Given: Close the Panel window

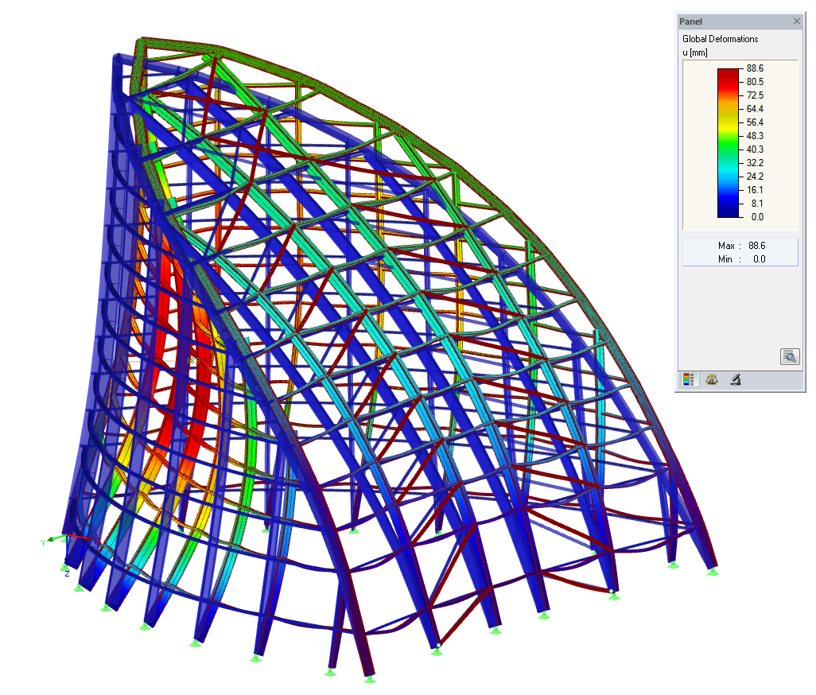Looking at the screenshot, I should coord(796,21).
